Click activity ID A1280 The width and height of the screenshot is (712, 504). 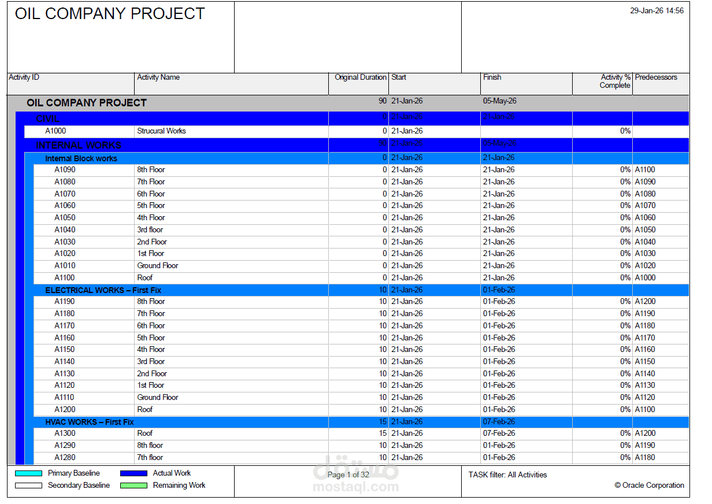65,458
